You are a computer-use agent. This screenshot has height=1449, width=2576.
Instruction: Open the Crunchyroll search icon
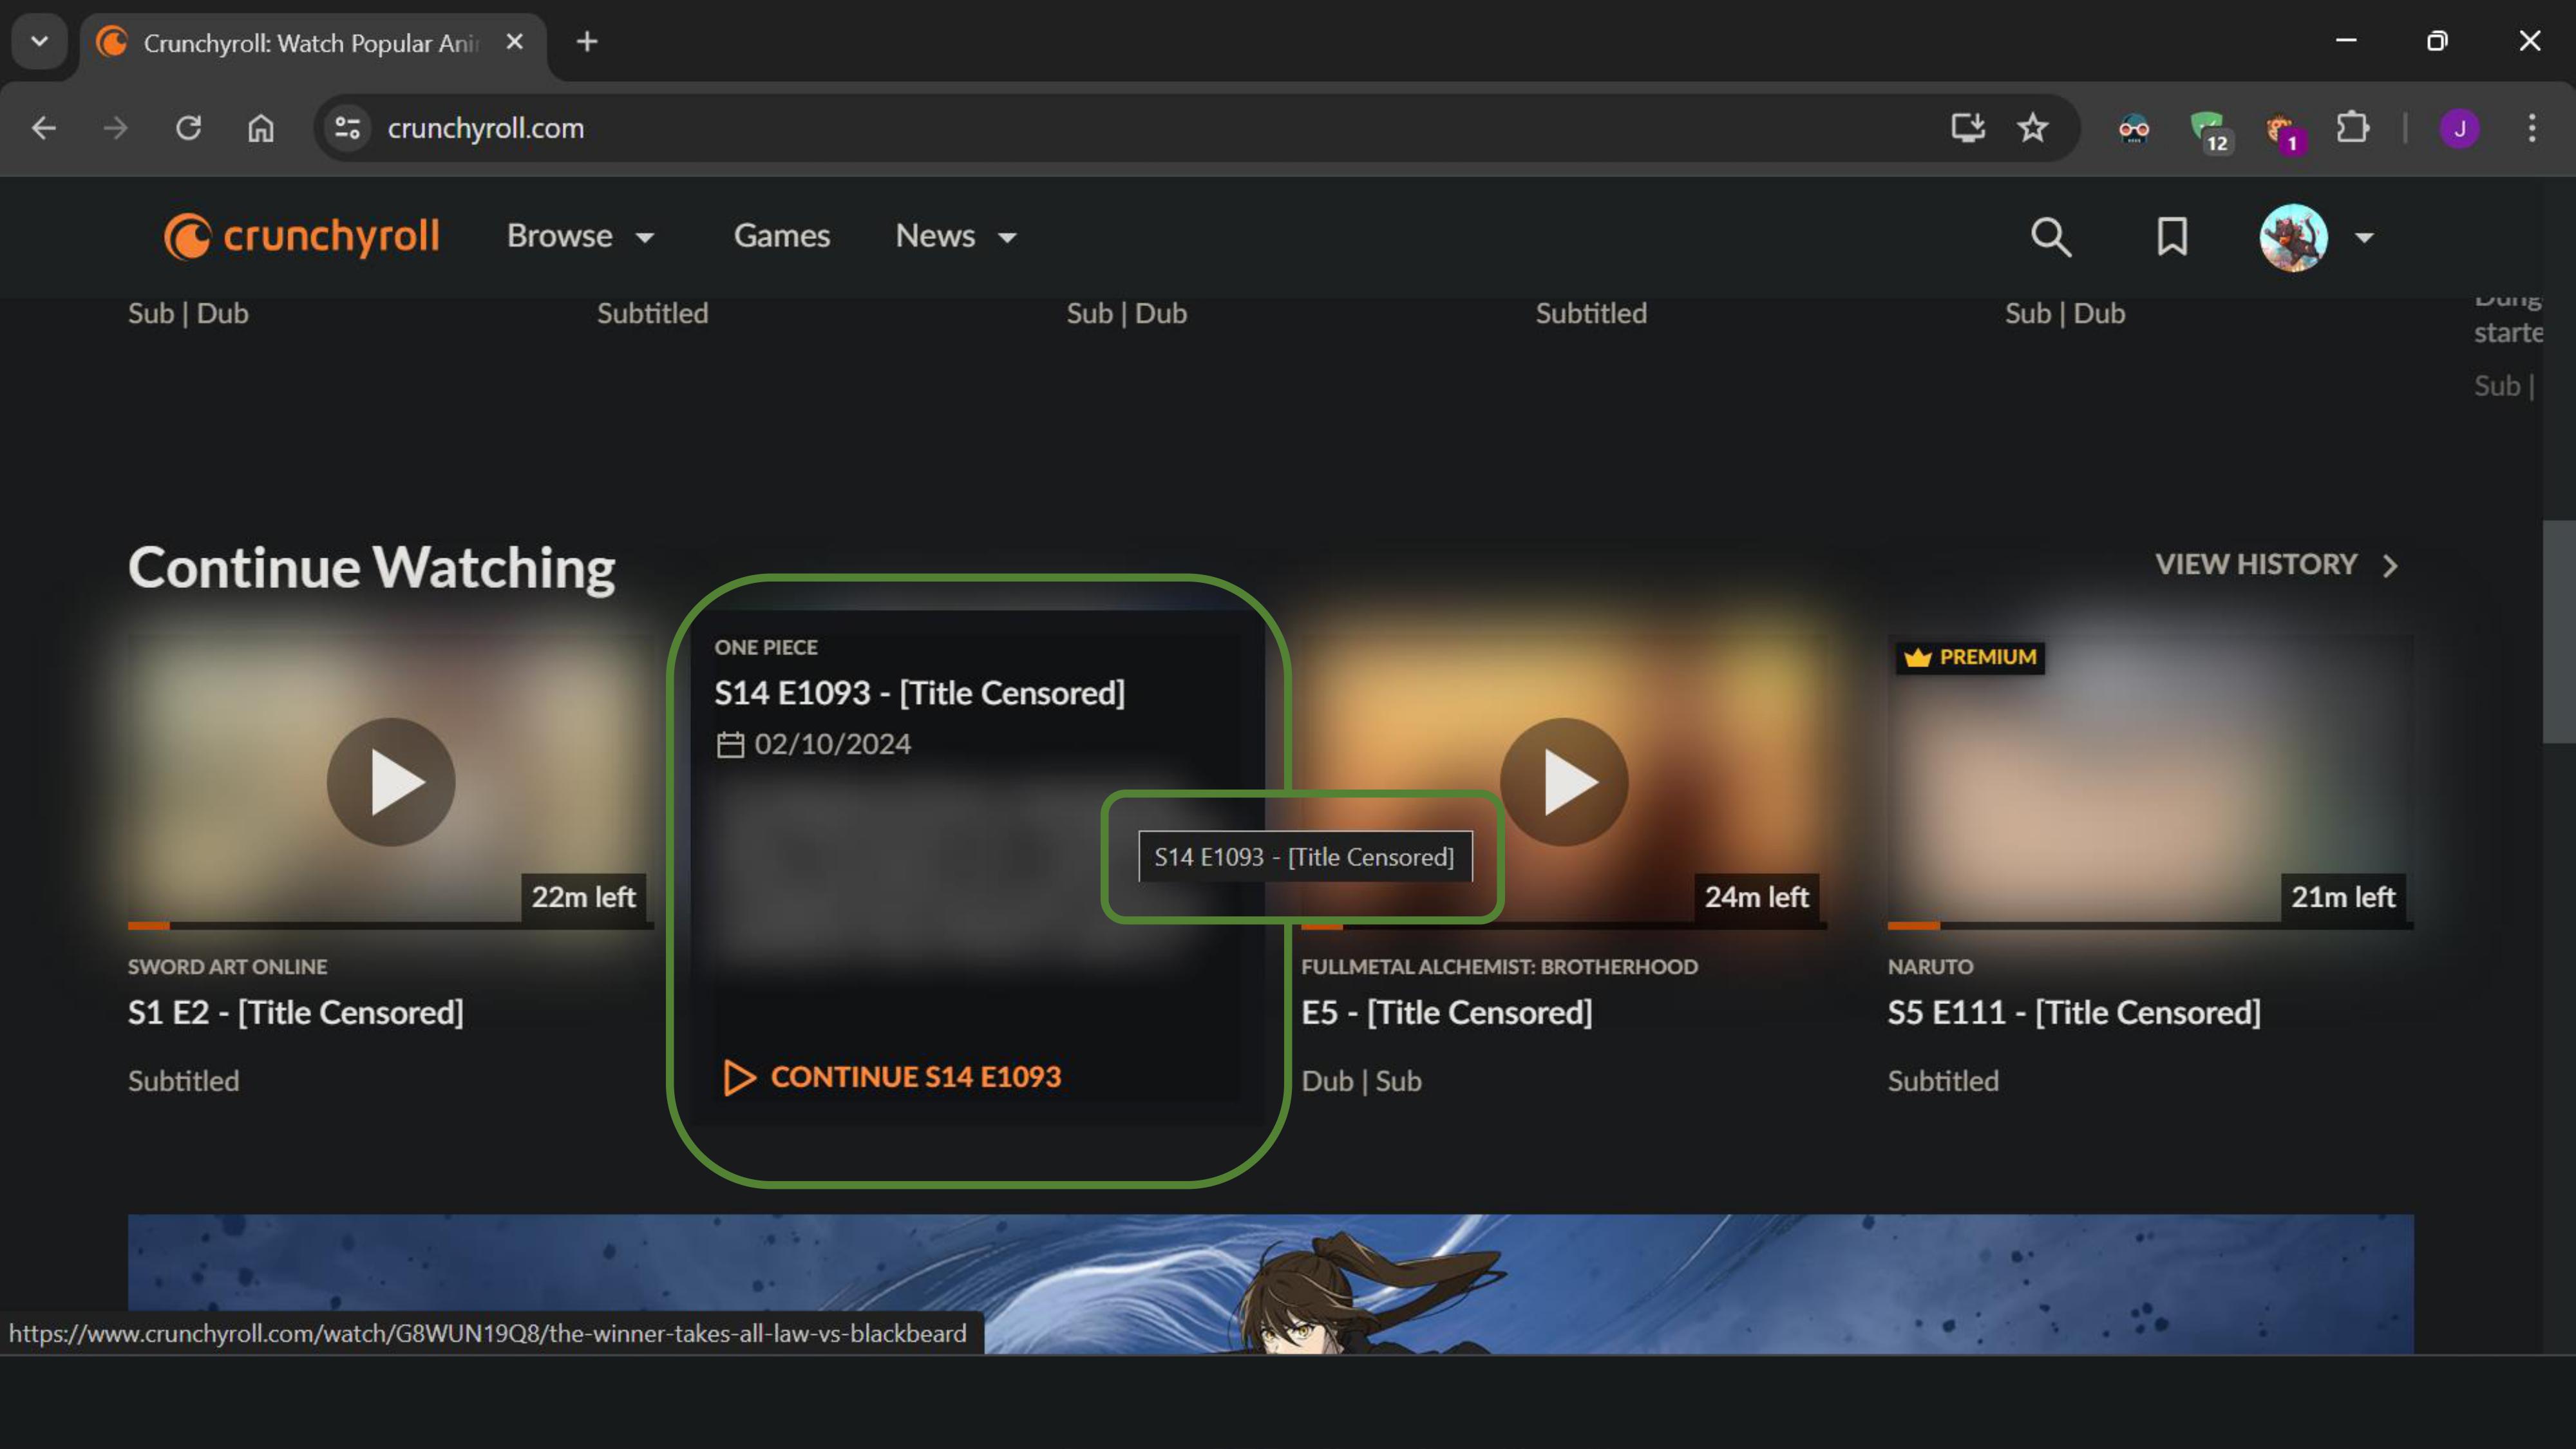click(x=2050, y=237)
